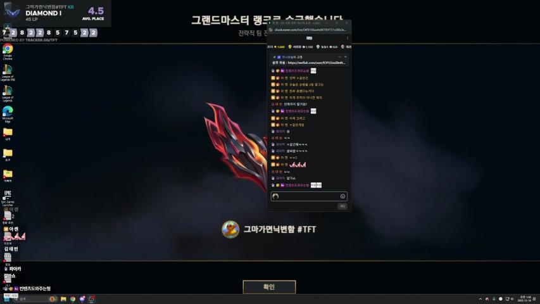Screen dimensions: 540x304
Task: Open Google Chrome desktop shortcut
Action: [8, 52]
